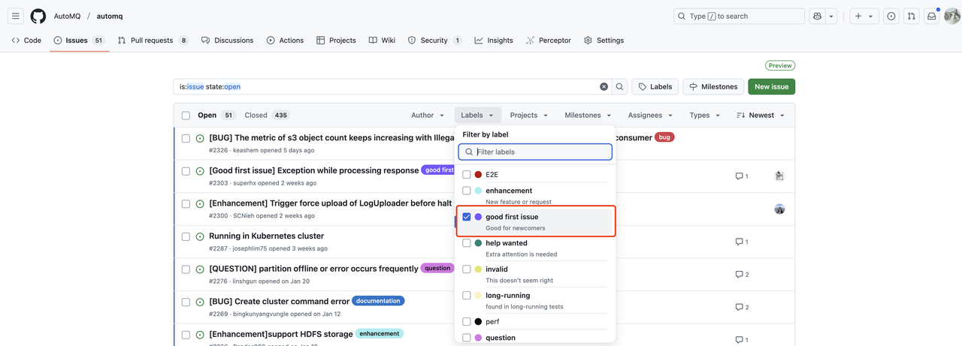Switch to the Pull requests tab
This screenshot has width=962, height=346.
tap(152, 41)
